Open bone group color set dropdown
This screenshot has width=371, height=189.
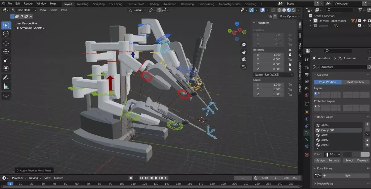(x=332, y=154)
